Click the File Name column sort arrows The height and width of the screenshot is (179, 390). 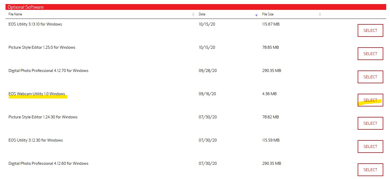193,15
